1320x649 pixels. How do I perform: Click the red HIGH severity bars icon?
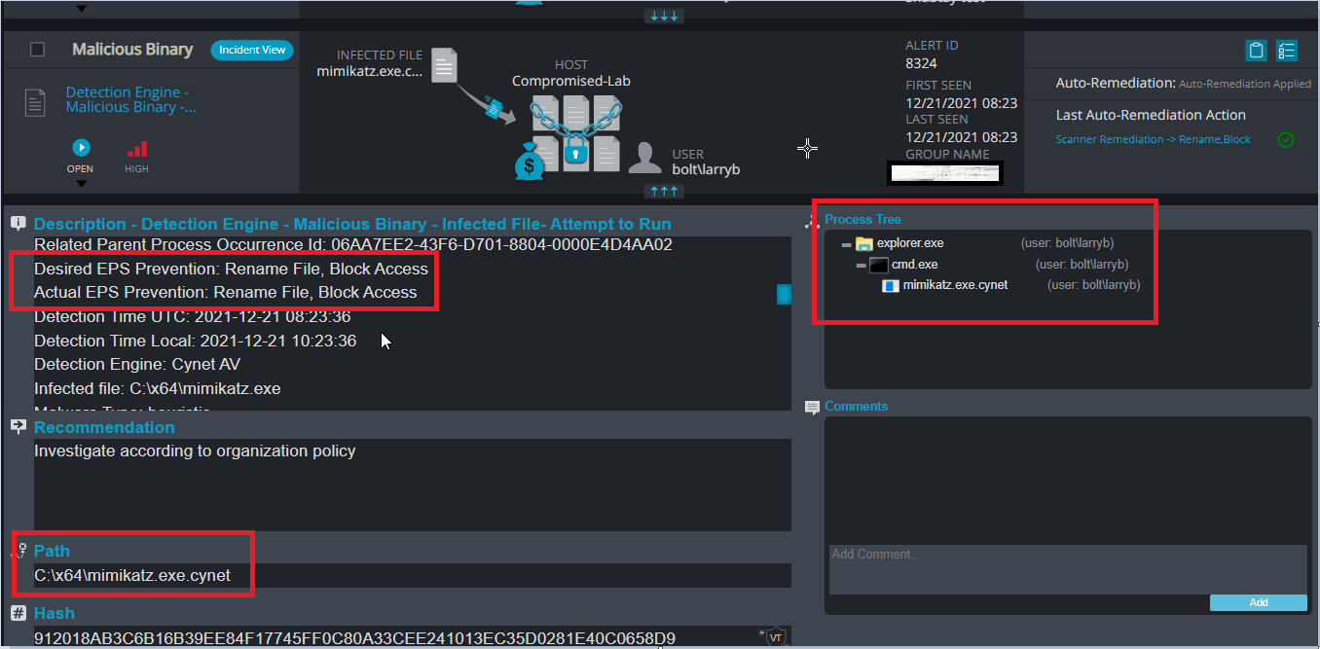click(137, 149)
